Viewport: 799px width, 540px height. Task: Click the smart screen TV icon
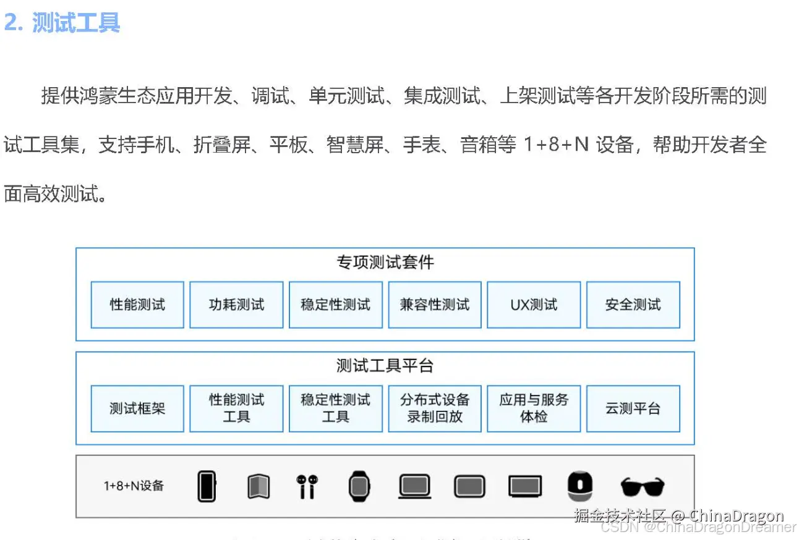525,486
